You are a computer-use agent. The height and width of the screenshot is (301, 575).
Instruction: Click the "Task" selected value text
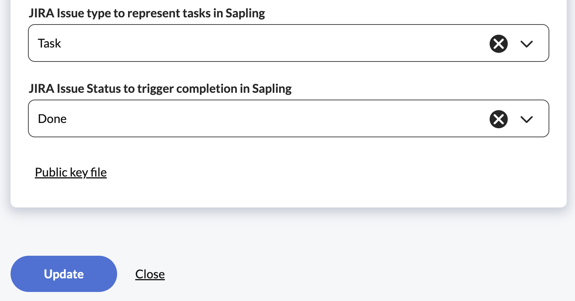(x=49, y=43)
